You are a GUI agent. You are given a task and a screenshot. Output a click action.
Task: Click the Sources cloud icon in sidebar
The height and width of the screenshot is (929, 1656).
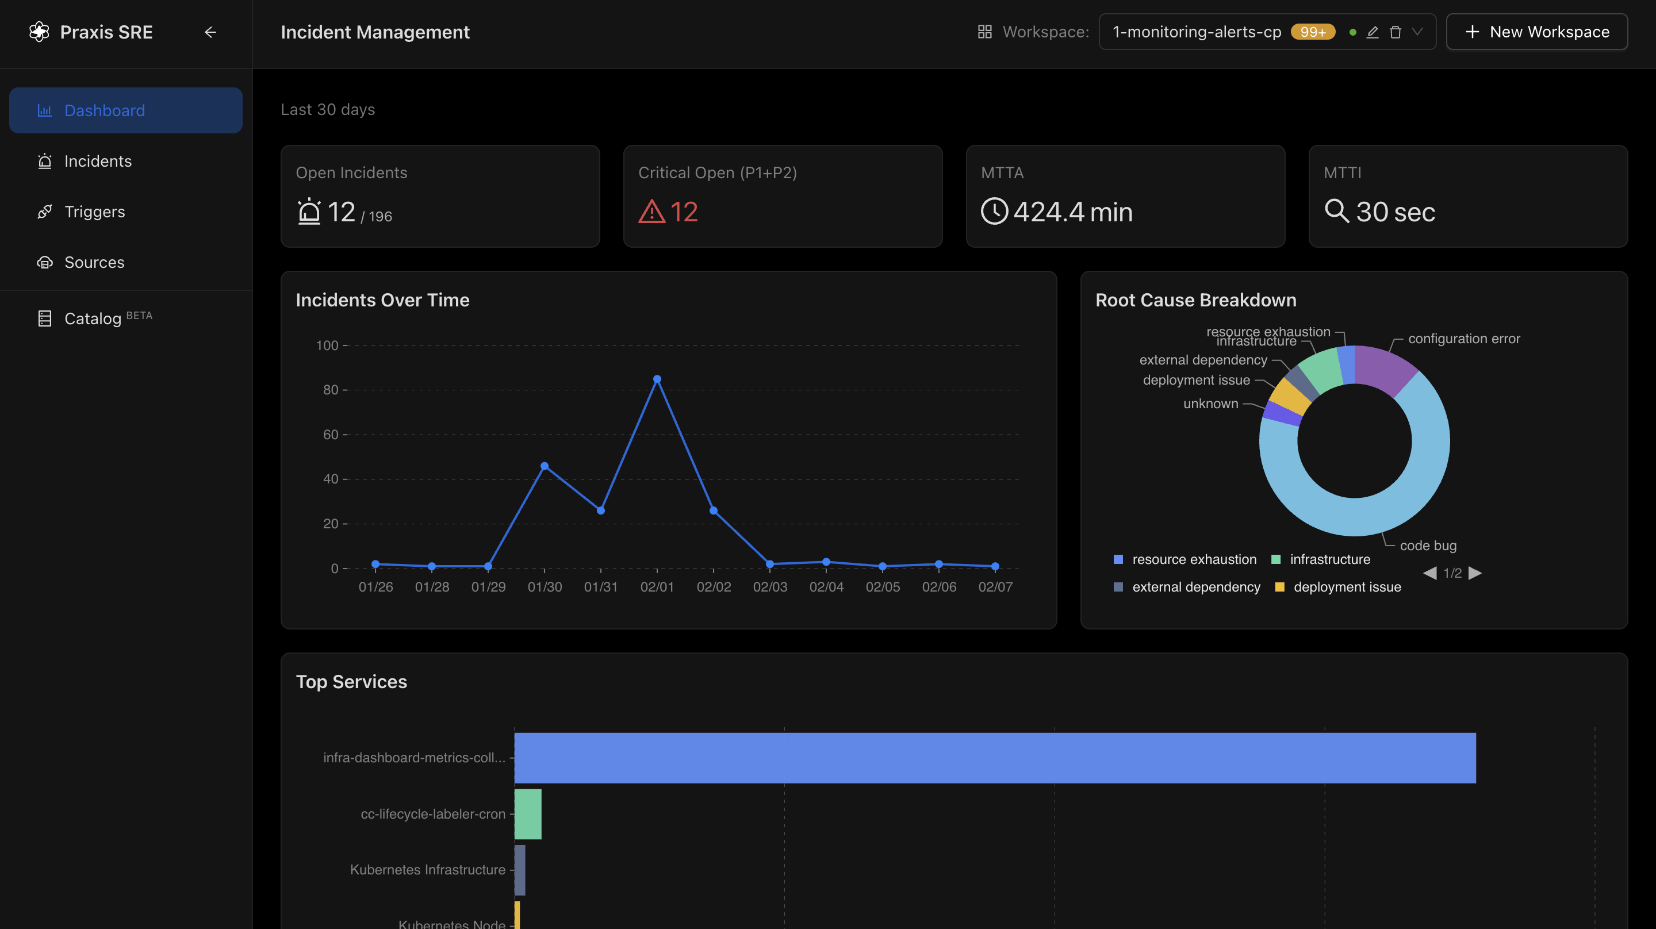point(44,262)
